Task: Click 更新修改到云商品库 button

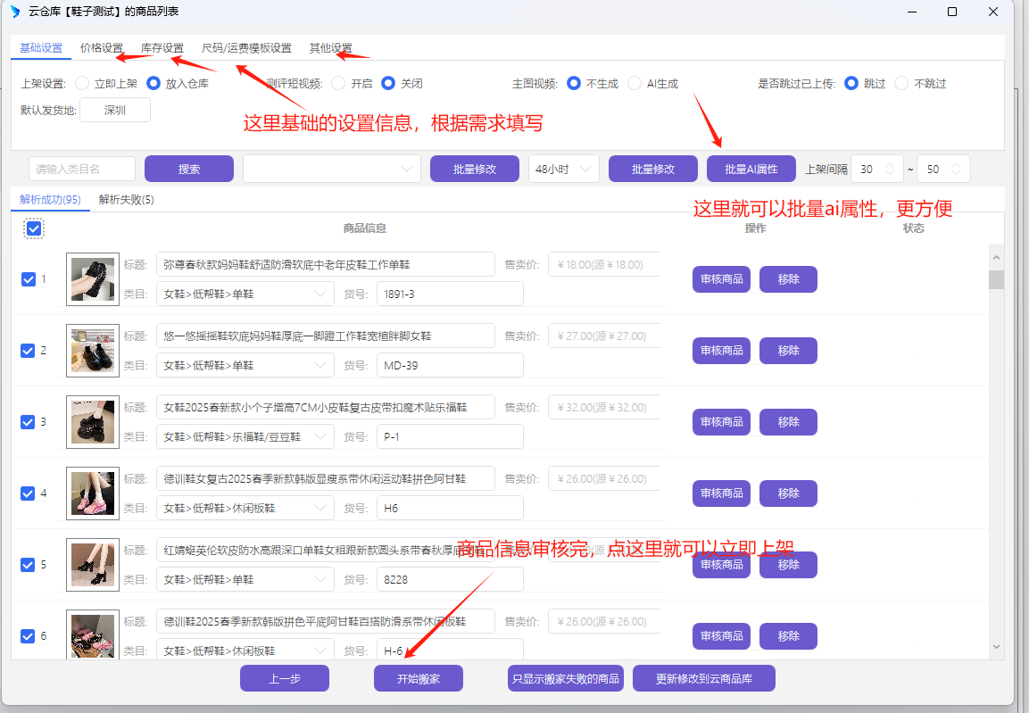Action: coord(704,678)
